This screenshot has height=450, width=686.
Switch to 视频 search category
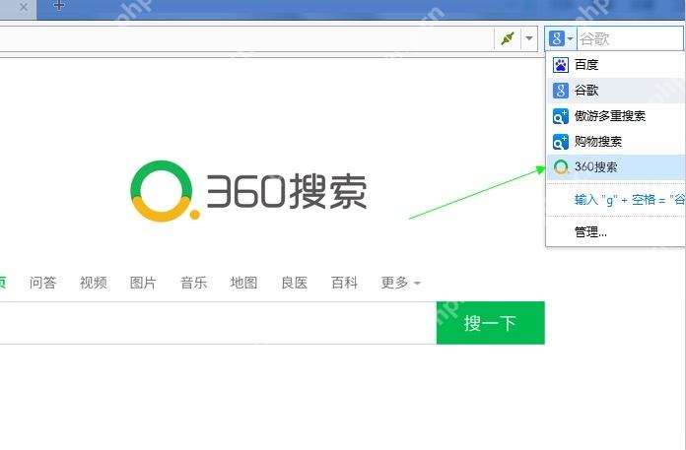click(x=94, y=283)
